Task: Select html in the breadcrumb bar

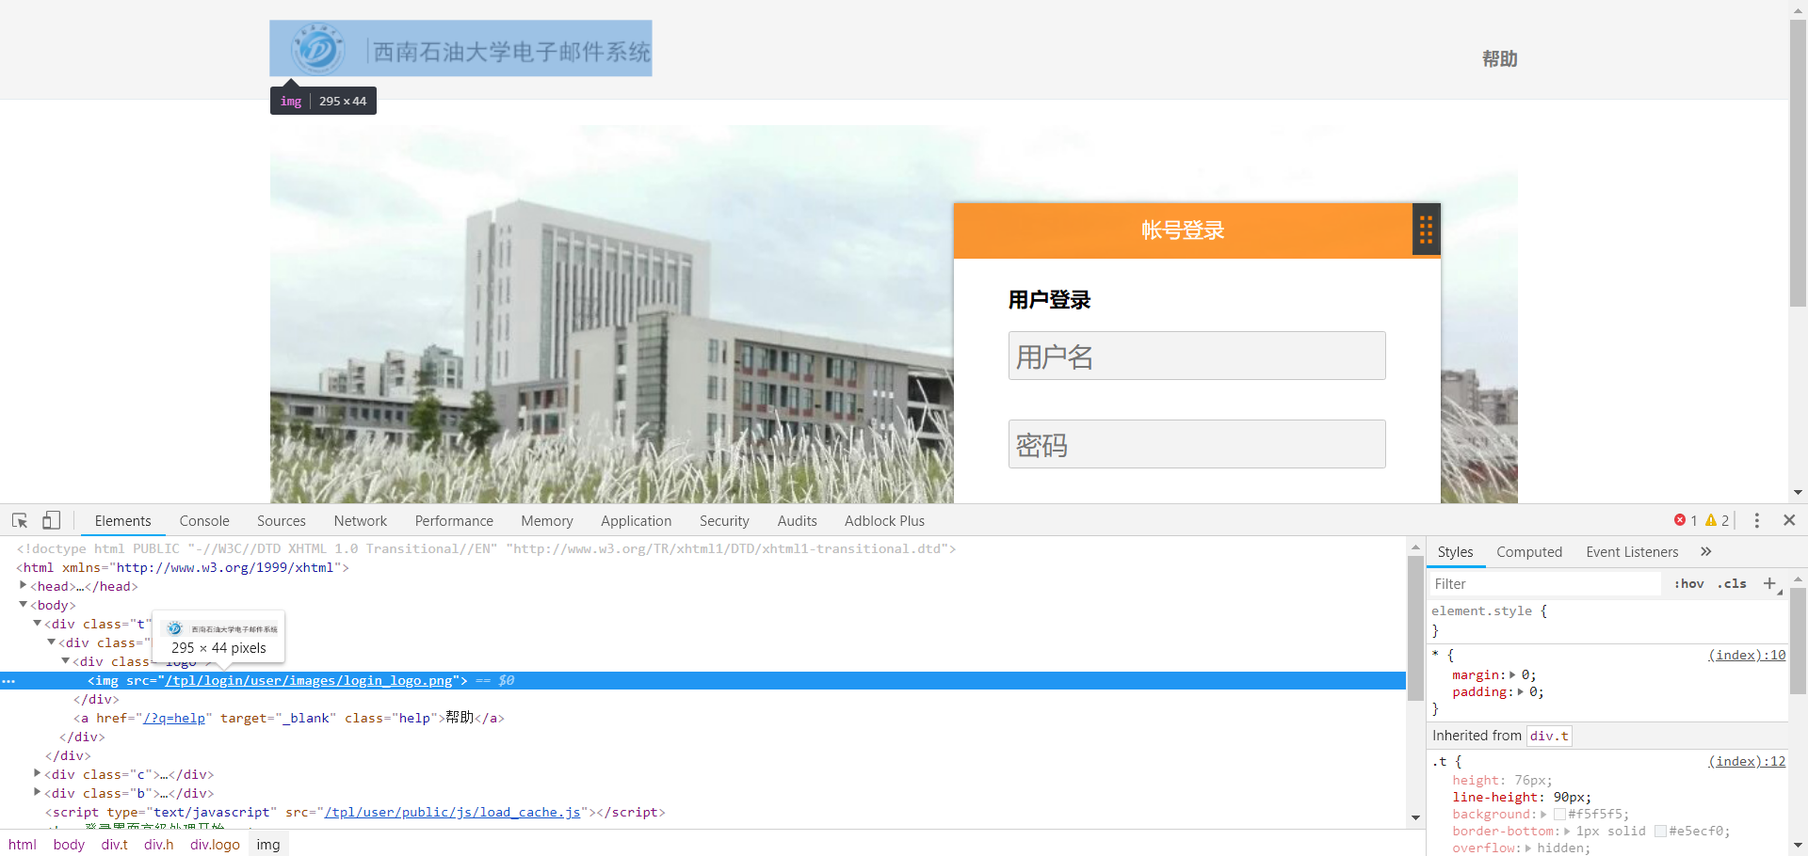Action: tap(23, 845)
